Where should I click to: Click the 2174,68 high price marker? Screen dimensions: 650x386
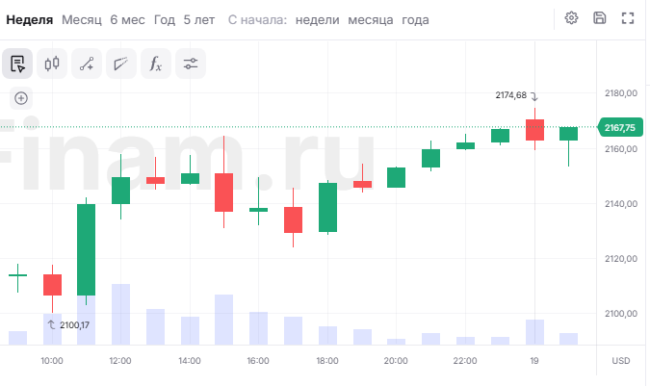click(x=516, y=95)
